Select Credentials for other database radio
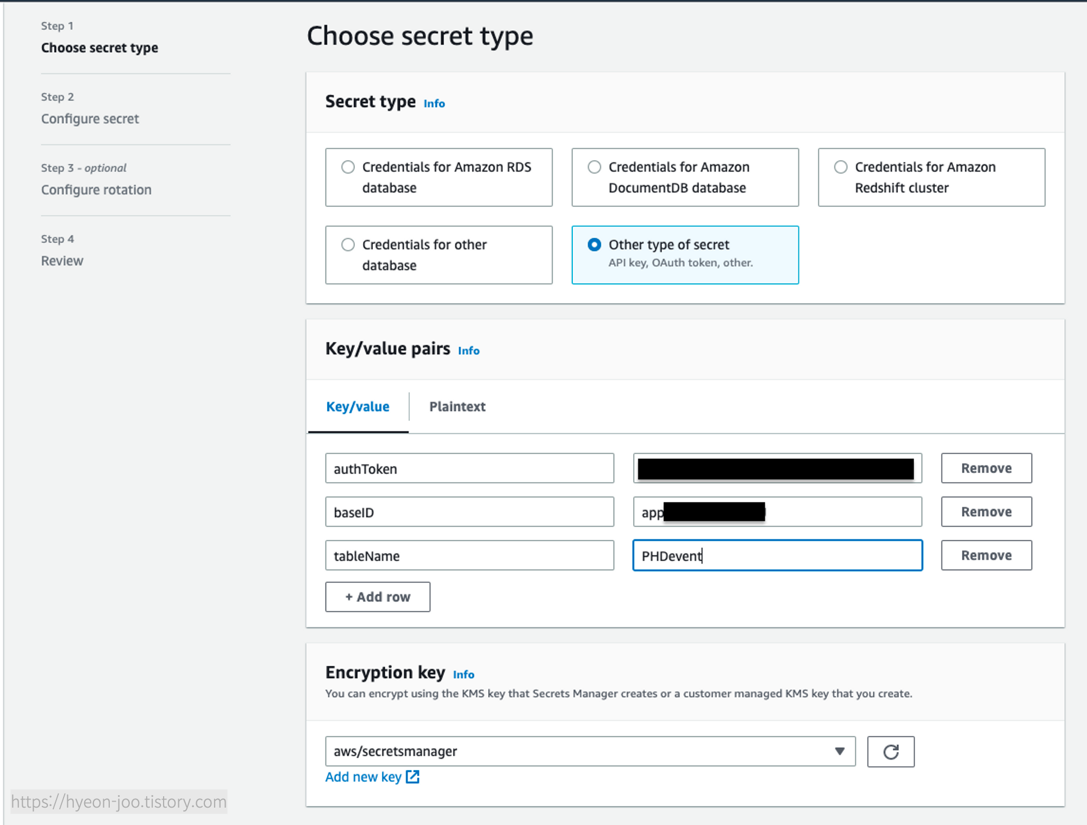 pos(348,244)
